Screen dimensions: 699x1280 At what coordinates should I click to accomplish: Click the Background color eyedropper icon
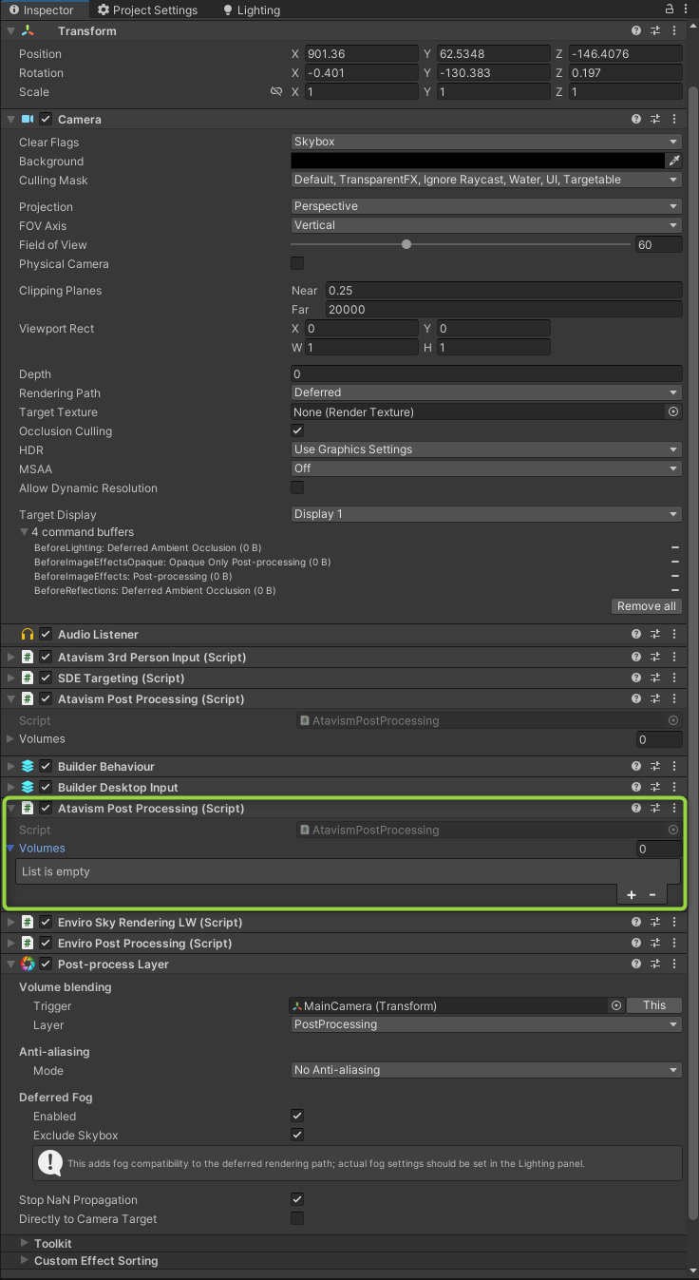(674, 162)
